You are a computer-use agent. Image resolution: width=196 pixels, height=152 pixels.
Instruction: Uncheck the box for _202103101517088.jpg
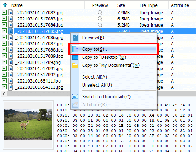pyautogui.click(x=4, y=50)
